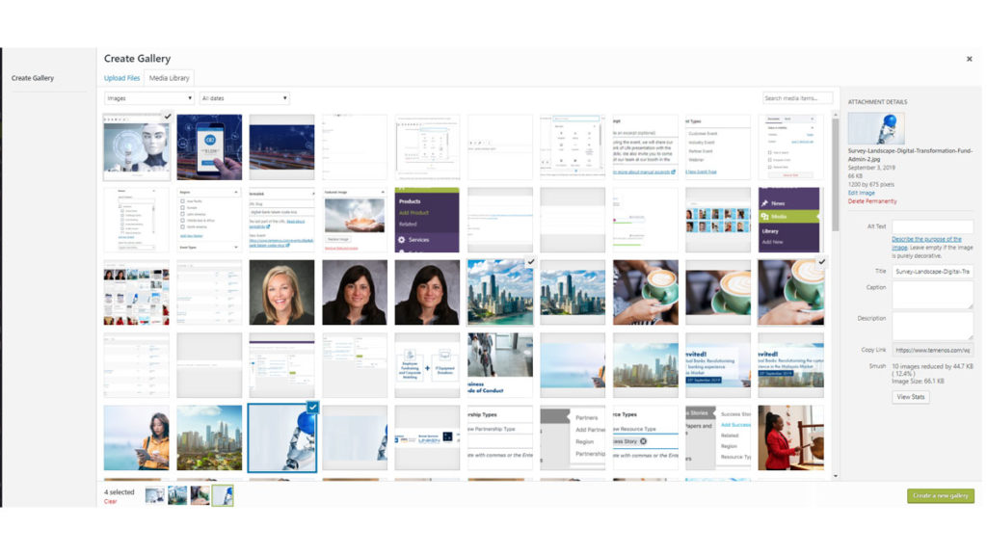Deselect the checked city skyline image
The height and width of the screenshot is (555, 987).
[x=531, y=262]
